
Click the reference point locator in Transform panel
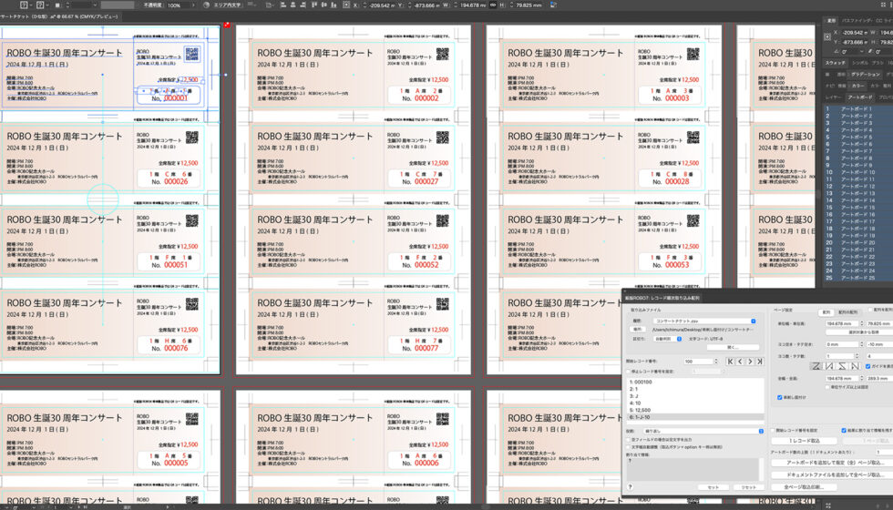[x=827, y=36]
